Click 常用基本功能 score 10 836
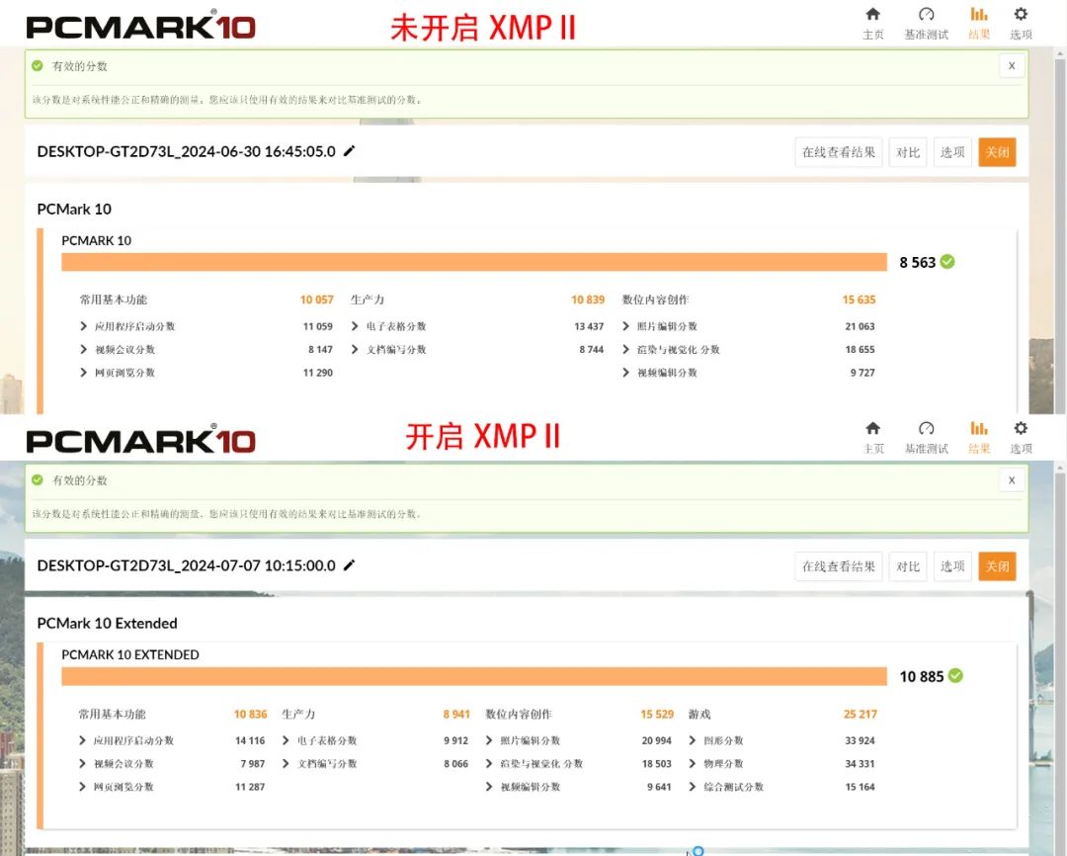1067x856 pixels. 250,714
